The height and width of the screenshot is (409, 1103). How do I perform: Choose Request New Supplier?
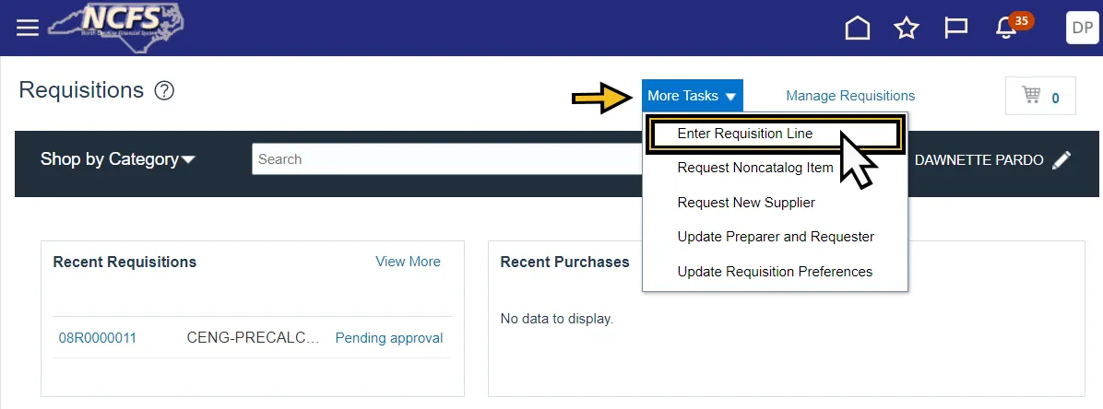coord(746,203)
